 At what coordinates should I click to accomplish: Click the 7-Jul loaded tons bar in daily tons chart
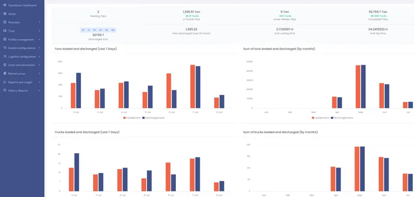click(x=193, y=87)
